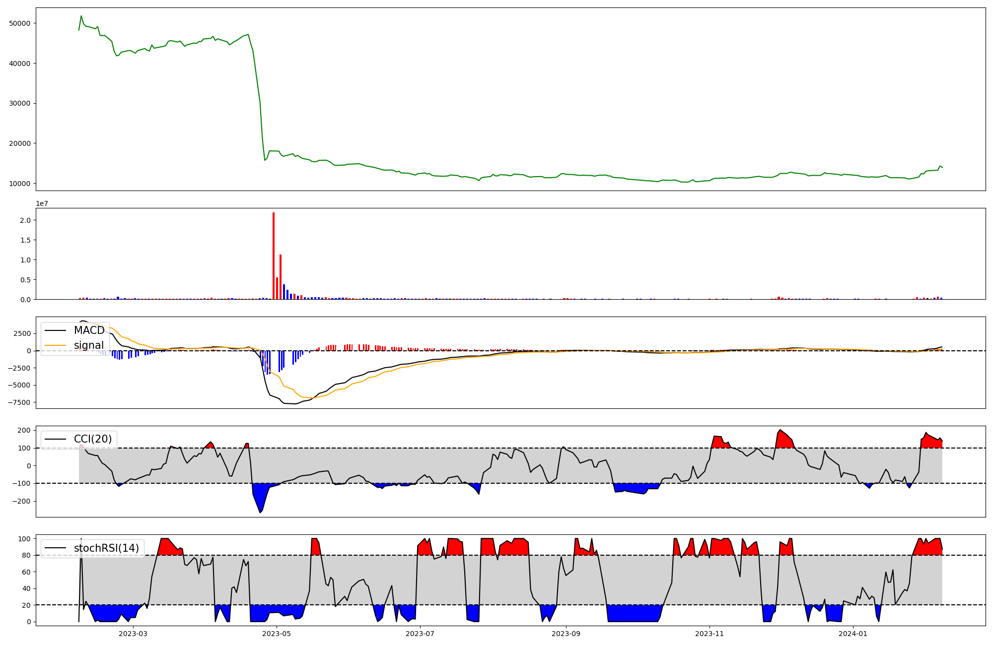This screenshot has width=993, height=645.
Task: Click the 2023-03 x-axis tick label
Action: point(133,634)
